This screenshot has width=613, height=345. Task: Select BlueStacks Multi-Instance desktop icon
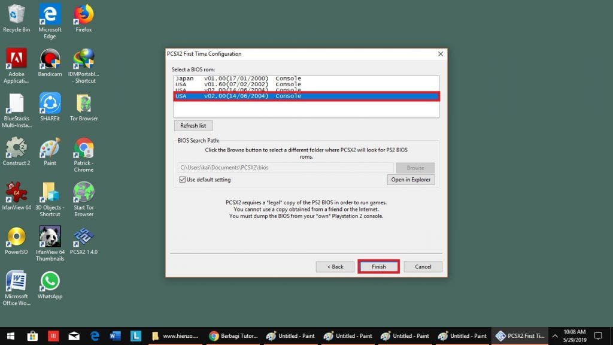click(x=16, y=110)
